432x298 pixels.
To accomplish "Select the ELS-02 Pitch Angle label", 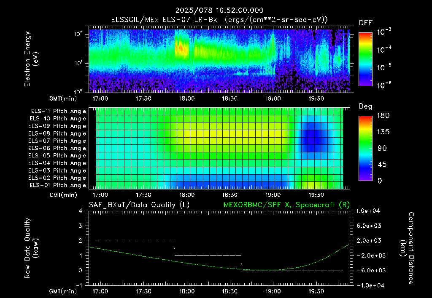I will click(x=57, y=178).
